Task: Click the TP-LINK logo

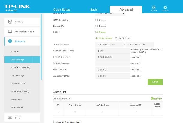Action: [x=17, y=6]
